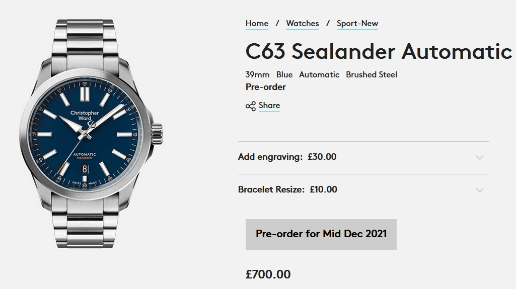Viewport: 516px width, 289px height.
Task: Click the Blue colour specification text
Action: [x=284, y=75]
